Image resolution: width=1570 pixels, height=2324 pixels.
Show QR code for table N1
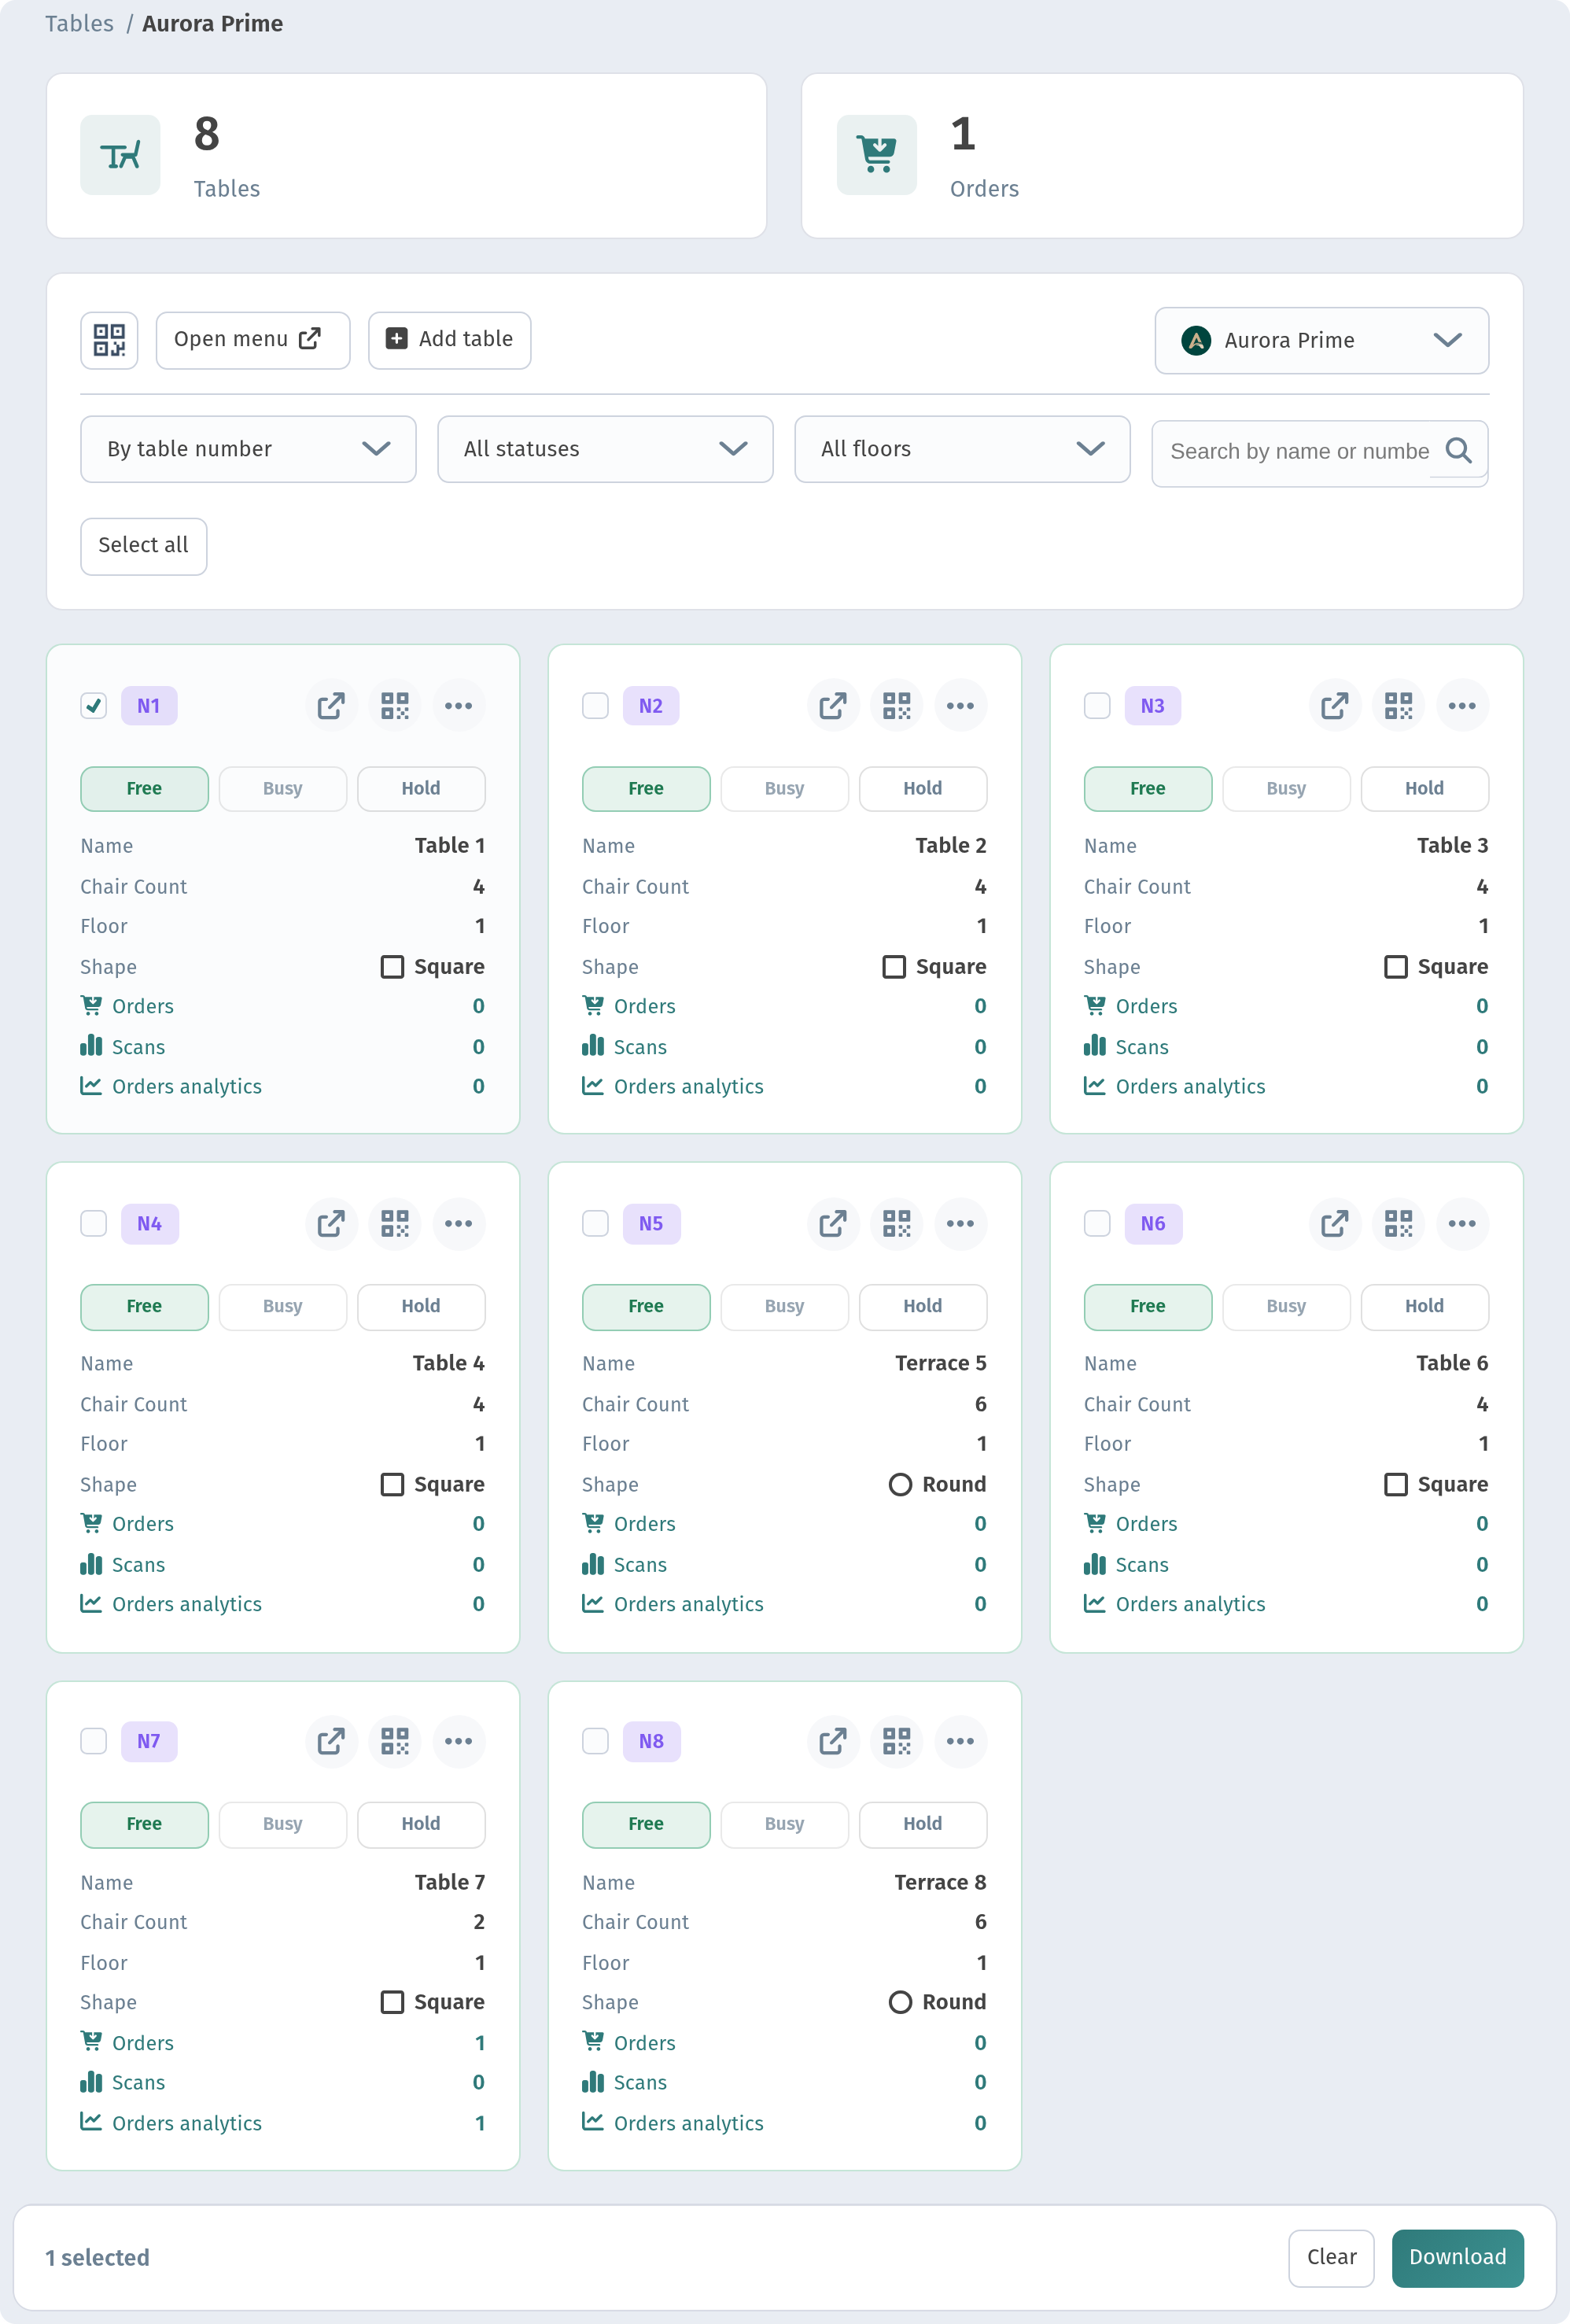(395, 706)
